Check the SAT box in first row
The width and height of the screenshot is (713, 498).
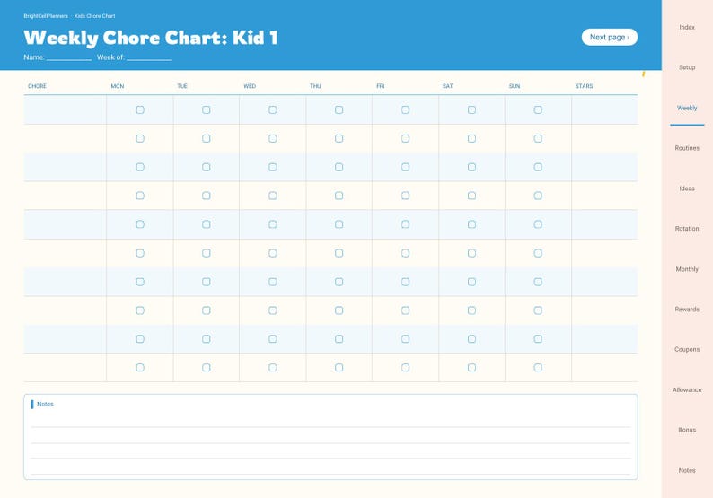471,110
